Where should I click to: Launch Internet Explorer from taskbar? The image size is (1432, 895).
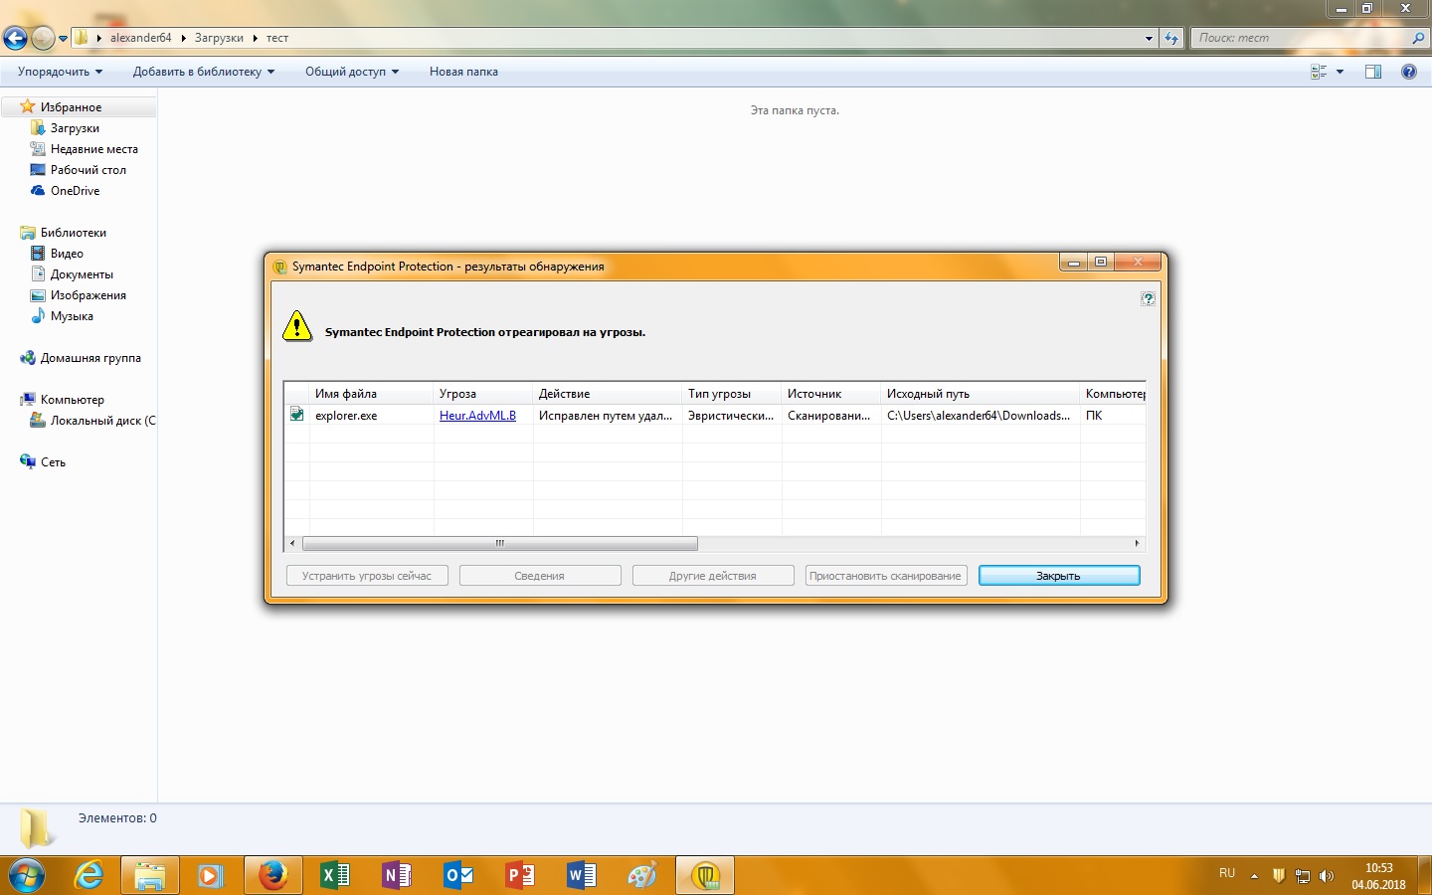(89, 875)
